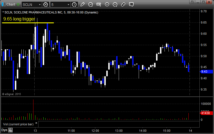
Task: Open the studies chart-line icon menu
Action: [90, 4]
